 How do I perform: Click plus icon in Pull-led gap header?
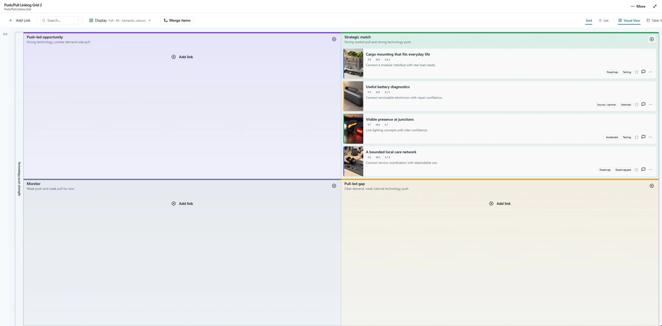click(652, 186)
